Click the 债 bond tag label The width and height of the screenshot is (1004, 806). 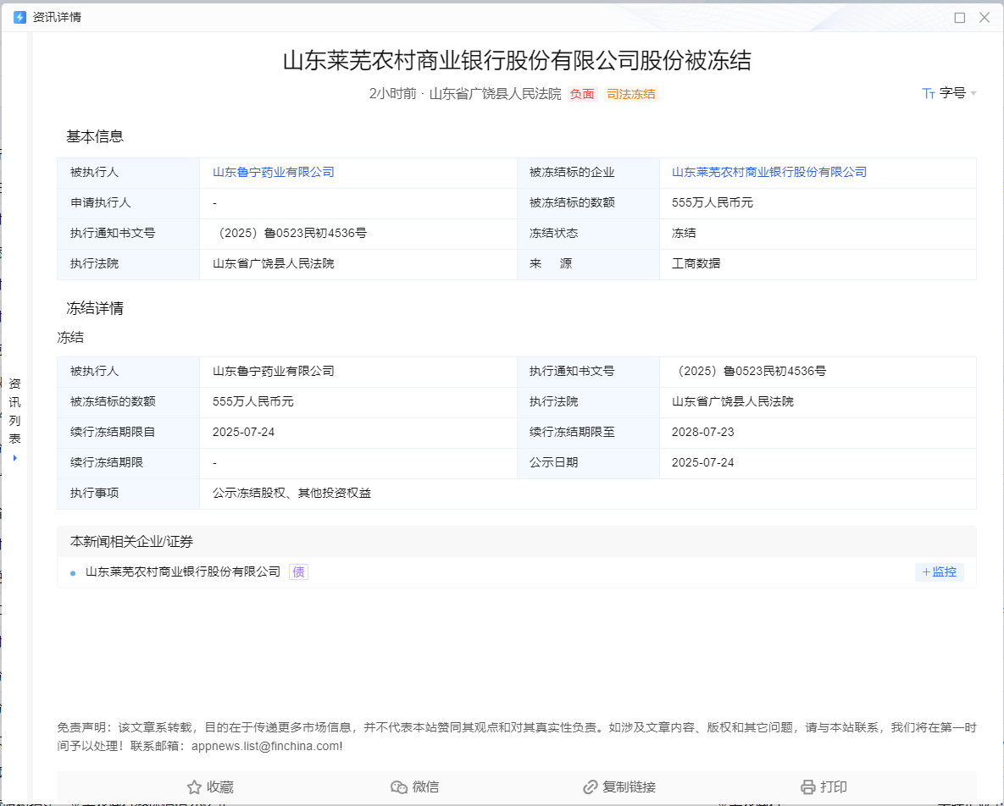[x=298, y=571]
